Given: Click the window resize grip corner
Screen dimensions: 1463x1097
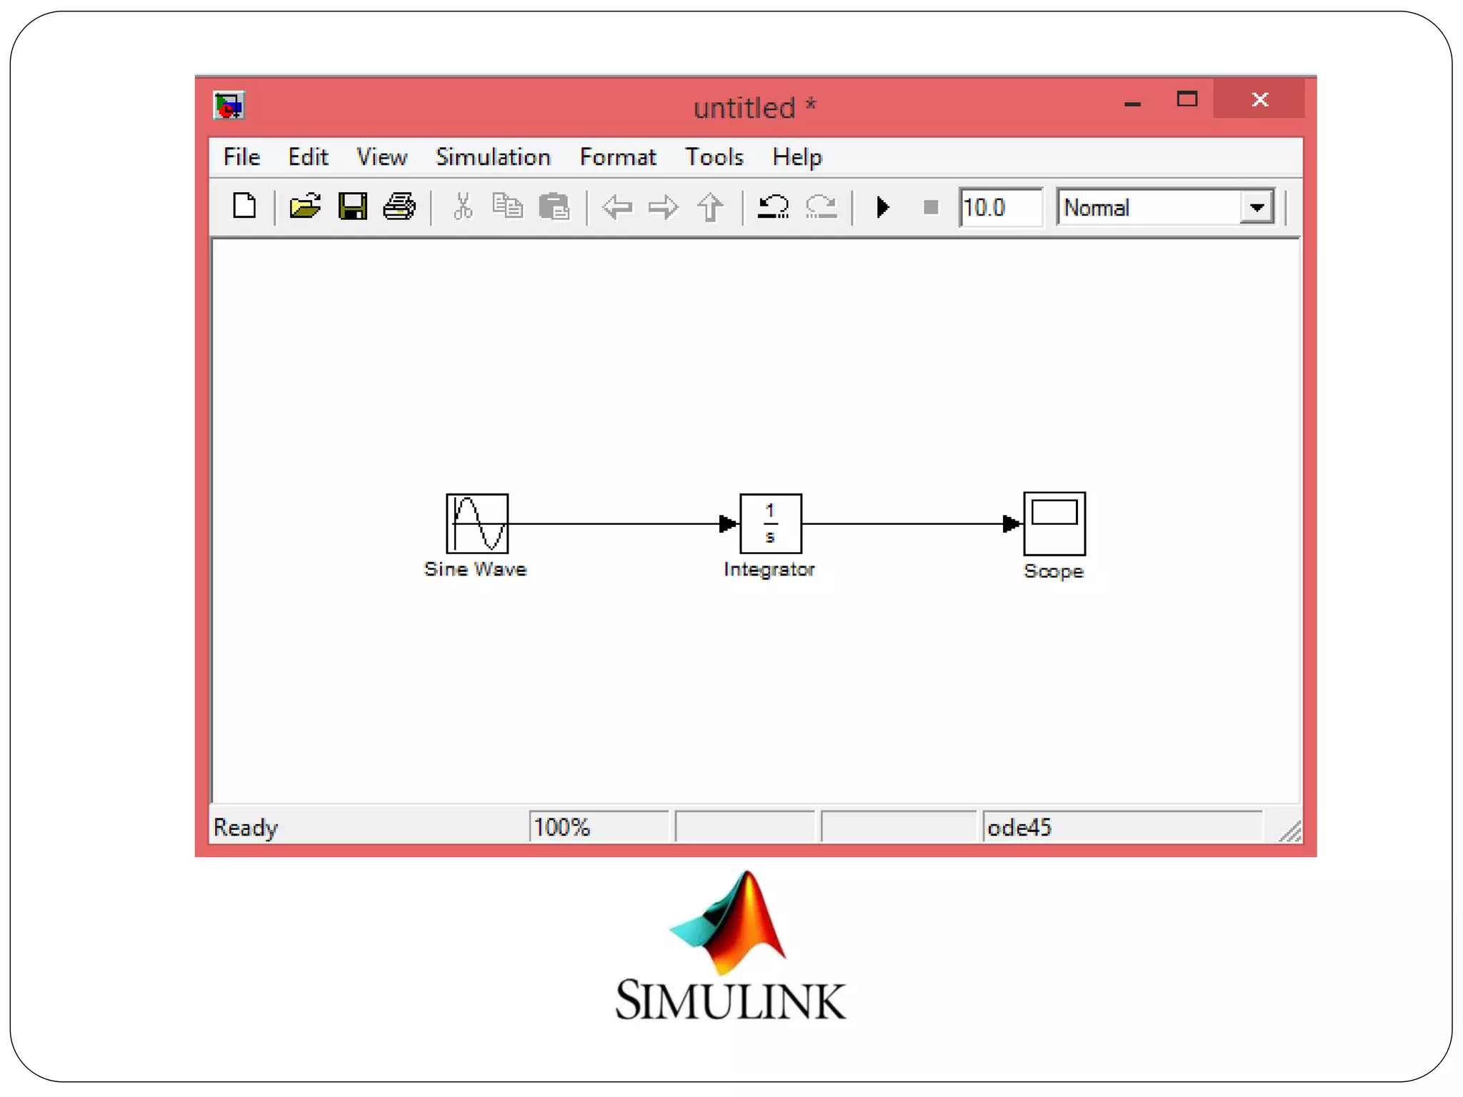Looking at the screenshot, I should pyautogui.click(x=1290, y=831).
